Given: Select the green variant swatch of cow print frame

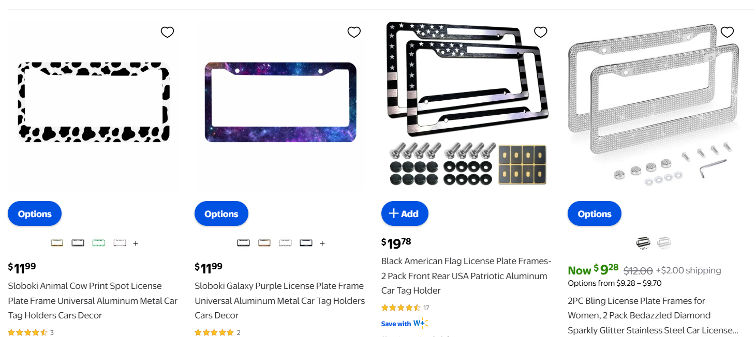Looking at the screenshot, I should point(99,243).
